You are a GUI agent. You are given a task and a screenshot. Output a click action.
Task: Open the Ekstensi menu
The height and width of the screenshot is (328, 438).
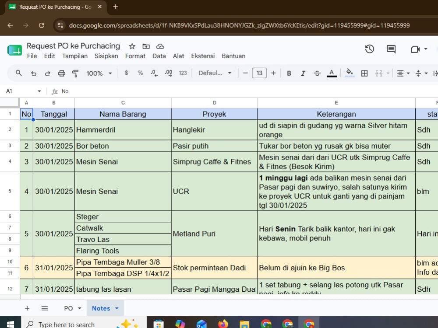(x=203, y=56)
